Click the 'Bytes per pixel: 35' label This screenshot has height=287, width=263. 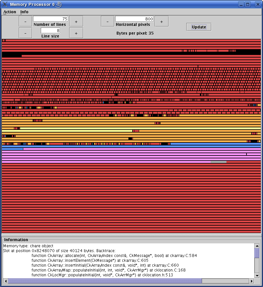[135, 33]
